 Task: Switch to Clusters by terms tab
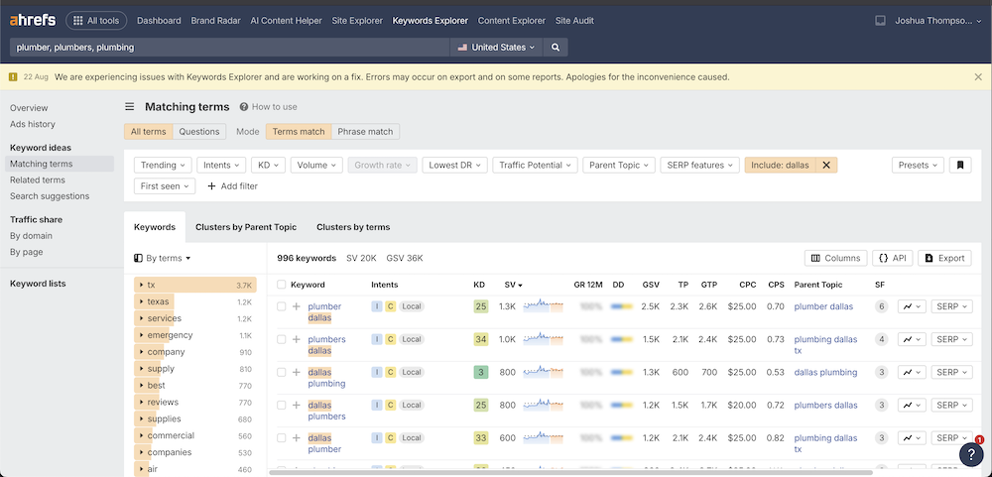pos(353,227)
